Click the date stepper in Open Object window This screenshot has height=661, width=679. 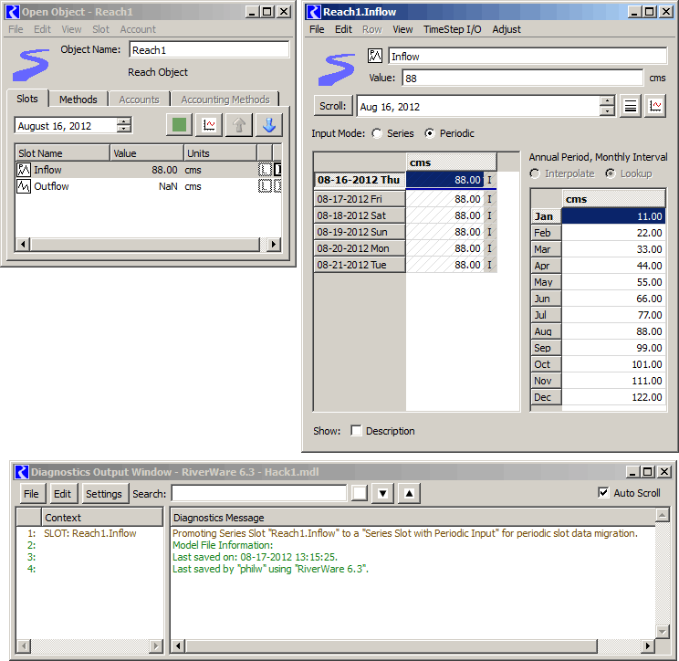pos(124,126)
